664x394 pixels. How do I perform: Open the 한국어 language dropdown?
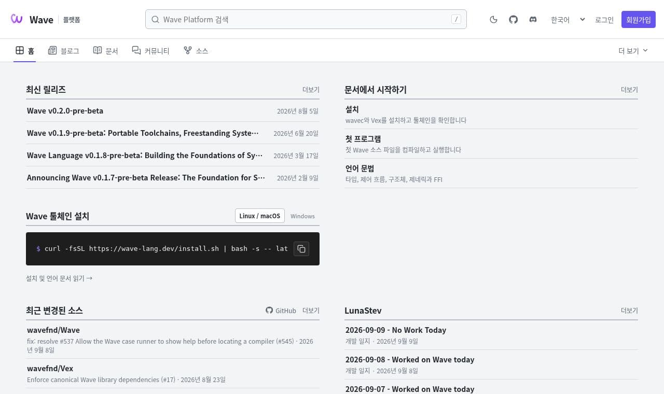pyautogui.click(x=568, y=20)
